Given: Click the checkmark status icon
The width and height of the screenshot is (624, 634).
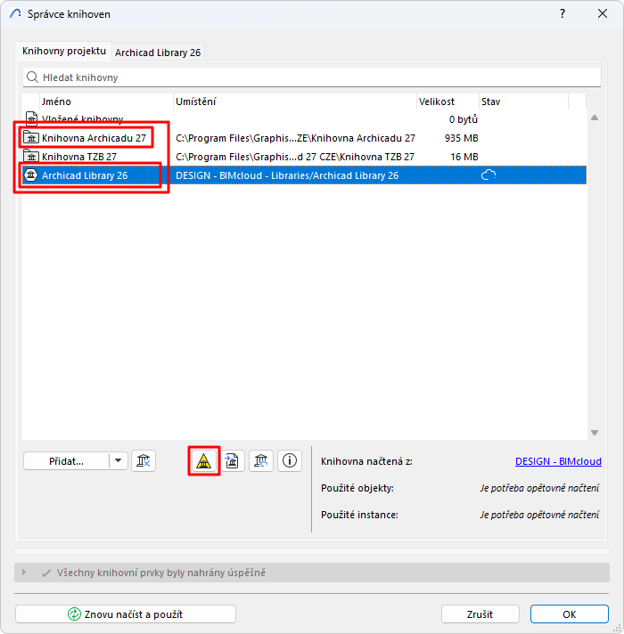Looking at the screenshot, I should 46,573.
